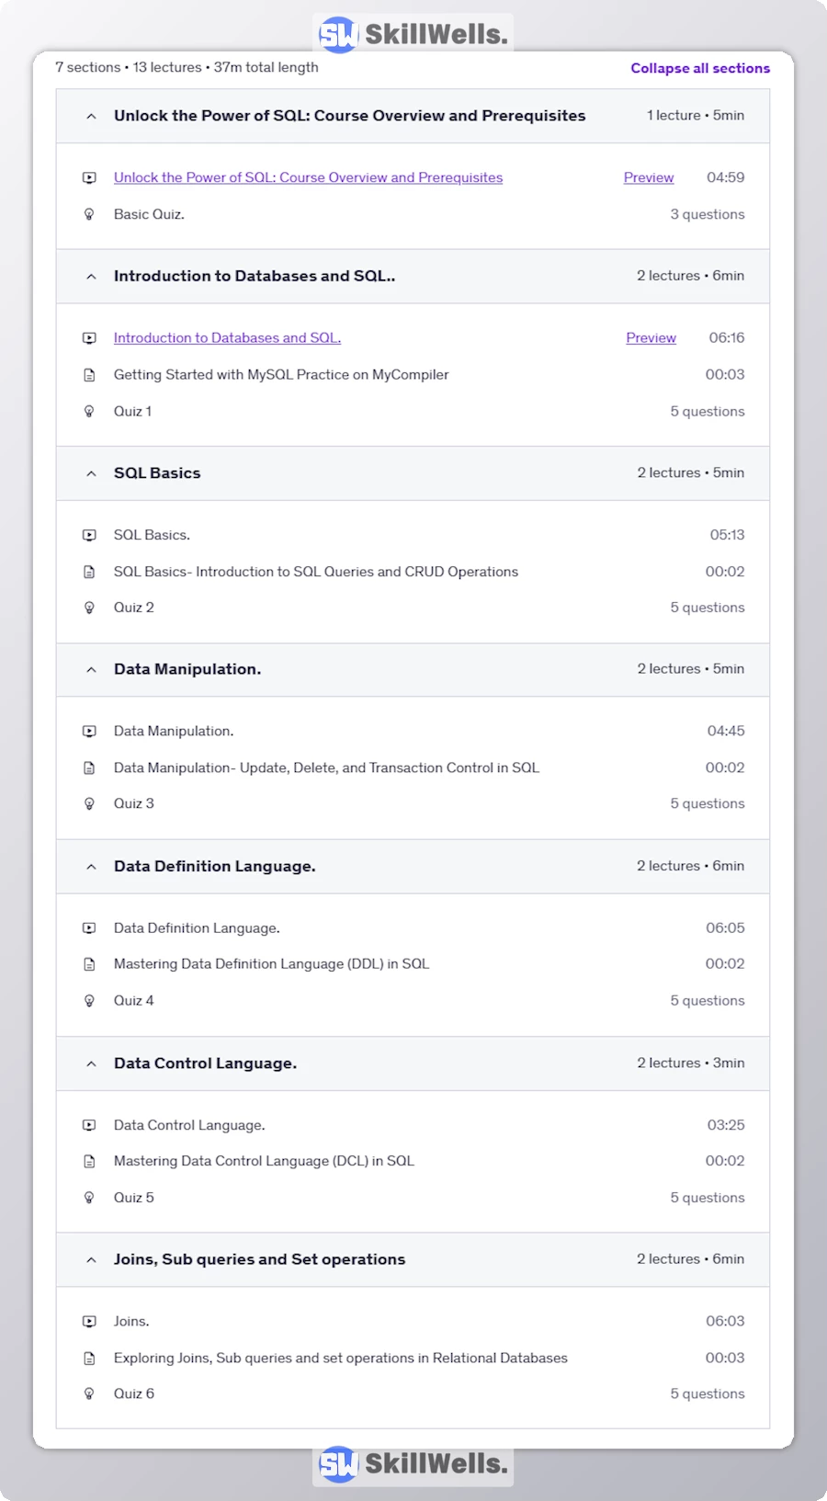This screenshot has height=1501, width=827.
Task: Click the Data Control Language. video lecture title
Action: click(189, 1125)
